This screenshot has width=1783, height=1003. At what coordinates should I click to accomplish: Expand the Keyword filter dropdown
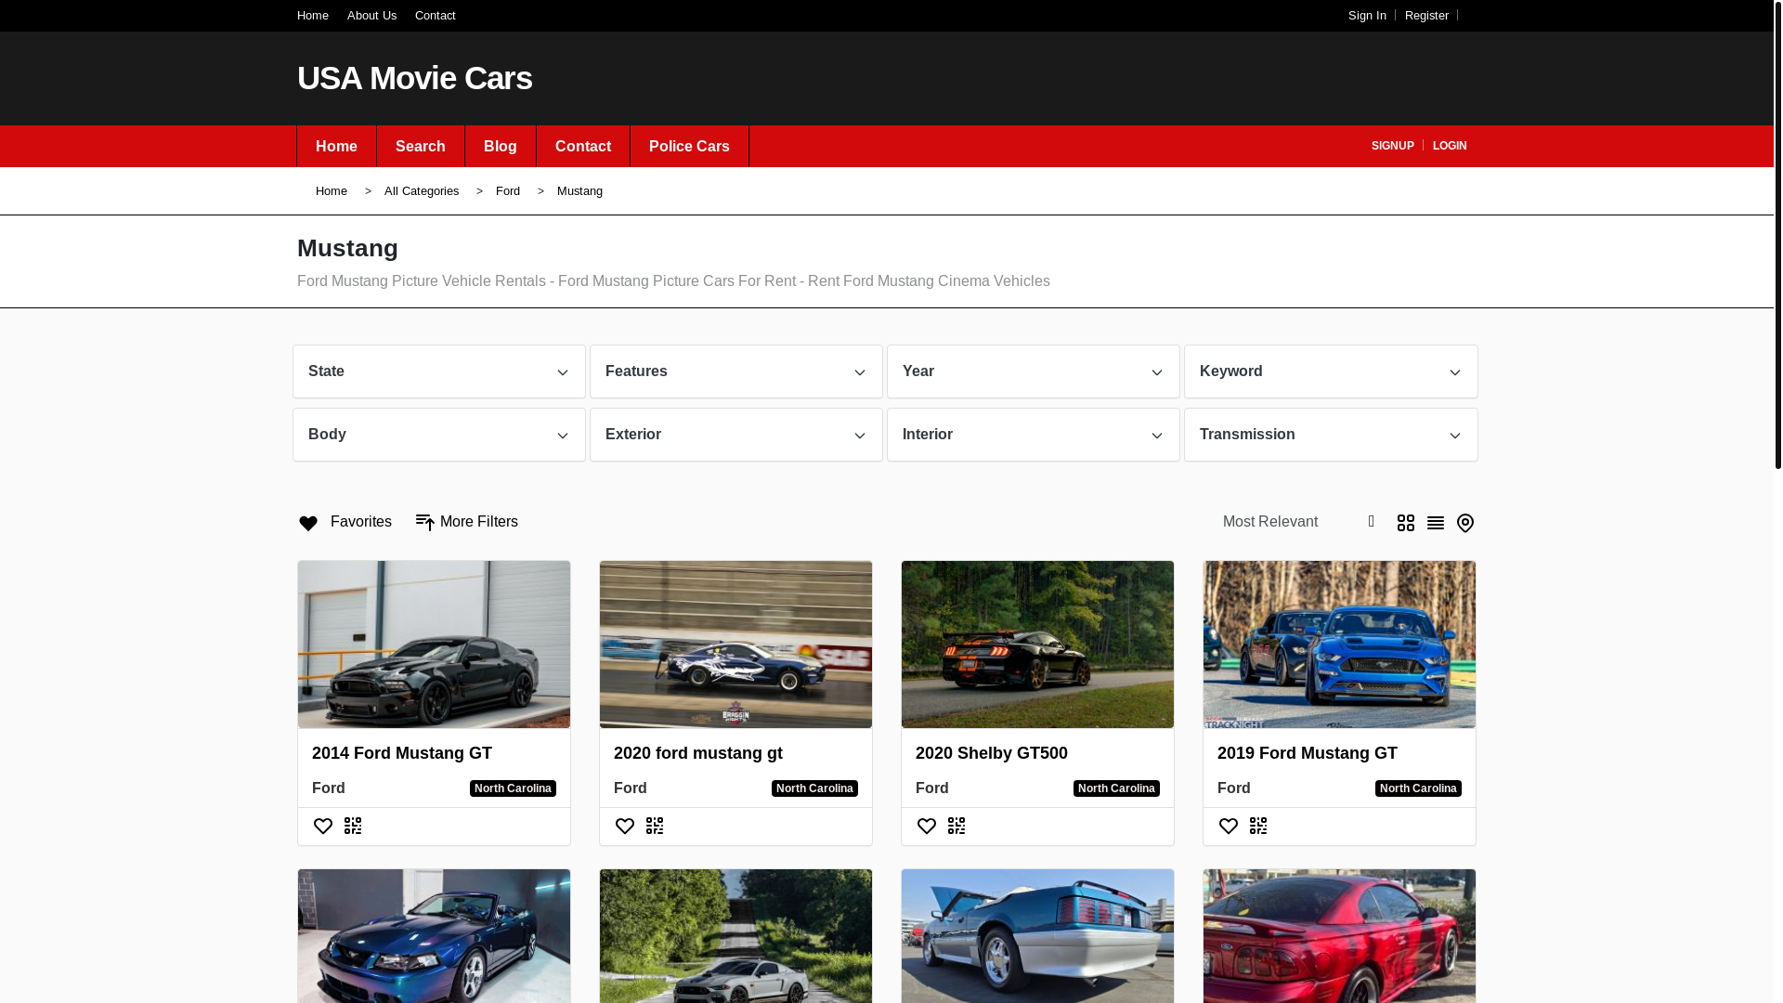[x=1331, y=371]
